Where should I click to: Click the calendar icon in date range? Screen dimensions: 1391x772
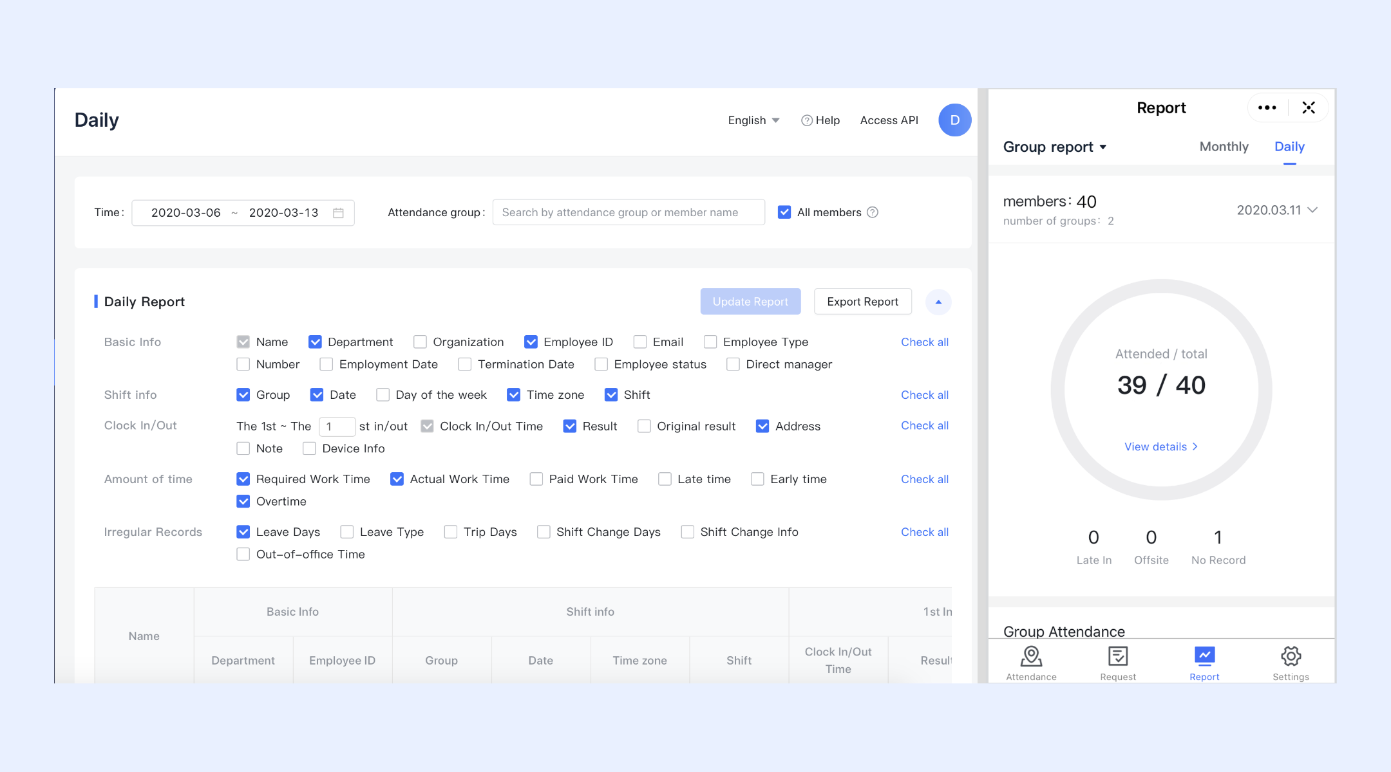(x=338, y=213)
